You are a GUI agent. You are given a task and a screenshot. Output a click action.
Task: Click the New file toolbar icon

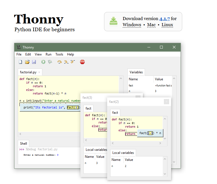20,62
